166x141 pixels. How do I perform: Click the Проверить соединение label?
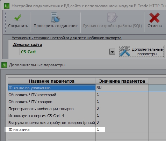point(56,26)
